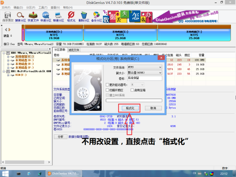
Task: Open the 备份分区 backup partition tool
Action: pyautogui.click(x=97, y=17)
